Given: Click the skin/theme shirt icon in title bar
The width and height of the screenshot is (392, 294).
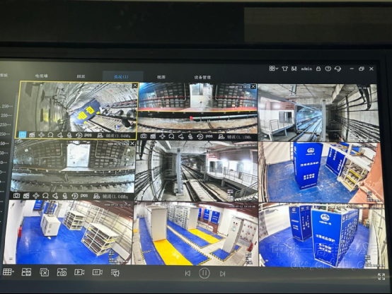Looking at the screenshot, I should tap(284, 69).
